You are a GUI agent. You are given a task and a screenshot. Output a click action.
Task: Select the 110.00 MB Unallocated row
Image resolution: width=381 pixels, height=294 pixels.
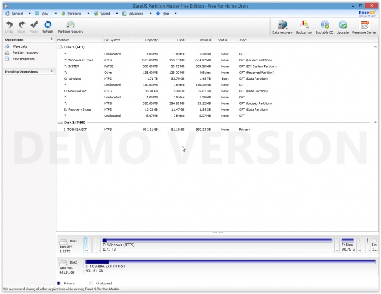point(217,85)
